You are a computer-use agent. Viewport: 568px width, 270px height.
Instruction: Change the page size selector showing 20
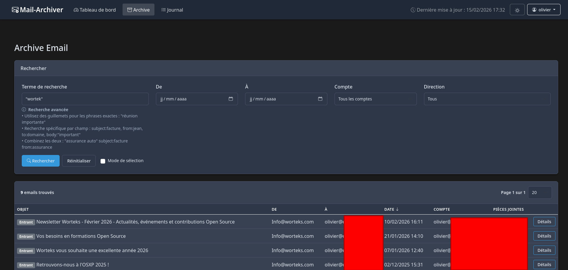point(539,193)
